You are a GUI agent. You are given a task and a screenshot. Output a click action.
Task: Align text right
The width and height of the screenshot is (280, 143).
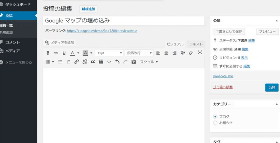pos(174,53)
